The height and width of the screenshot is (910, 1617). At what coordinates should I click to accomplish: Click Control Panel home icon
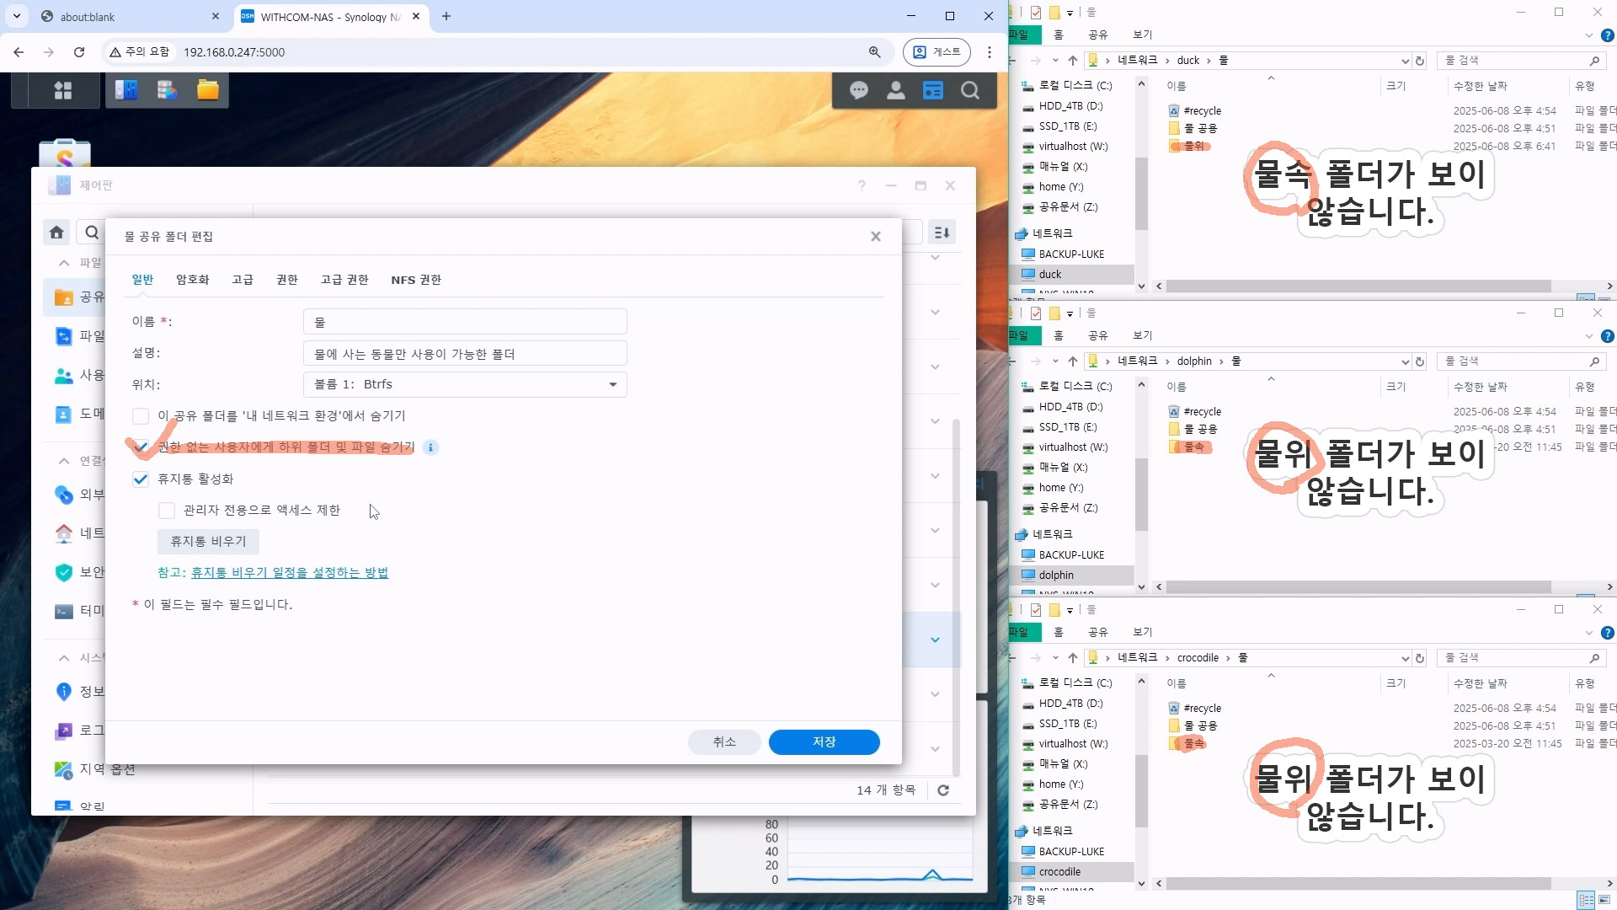[56, 233]
